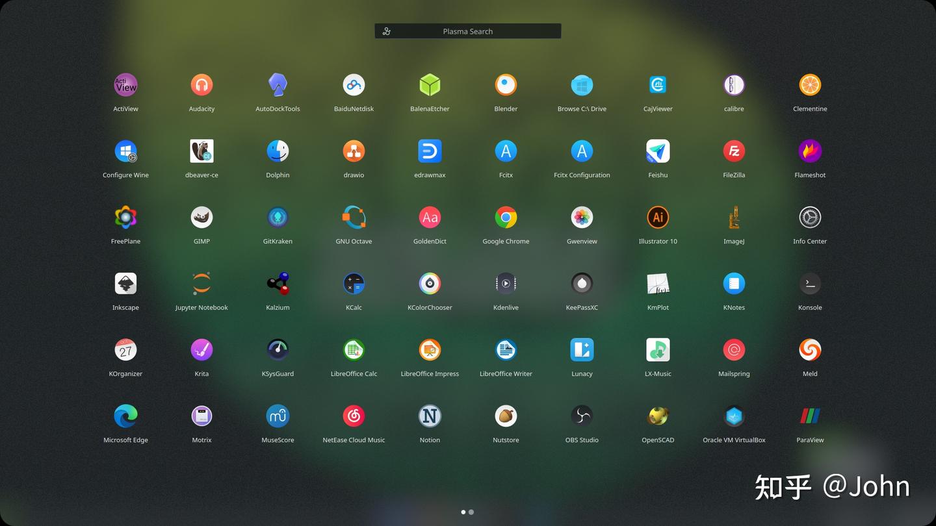Launch LibreOffice Calc
The width and height of the screenshot is (936, 526).
click(x=354, y=350)
